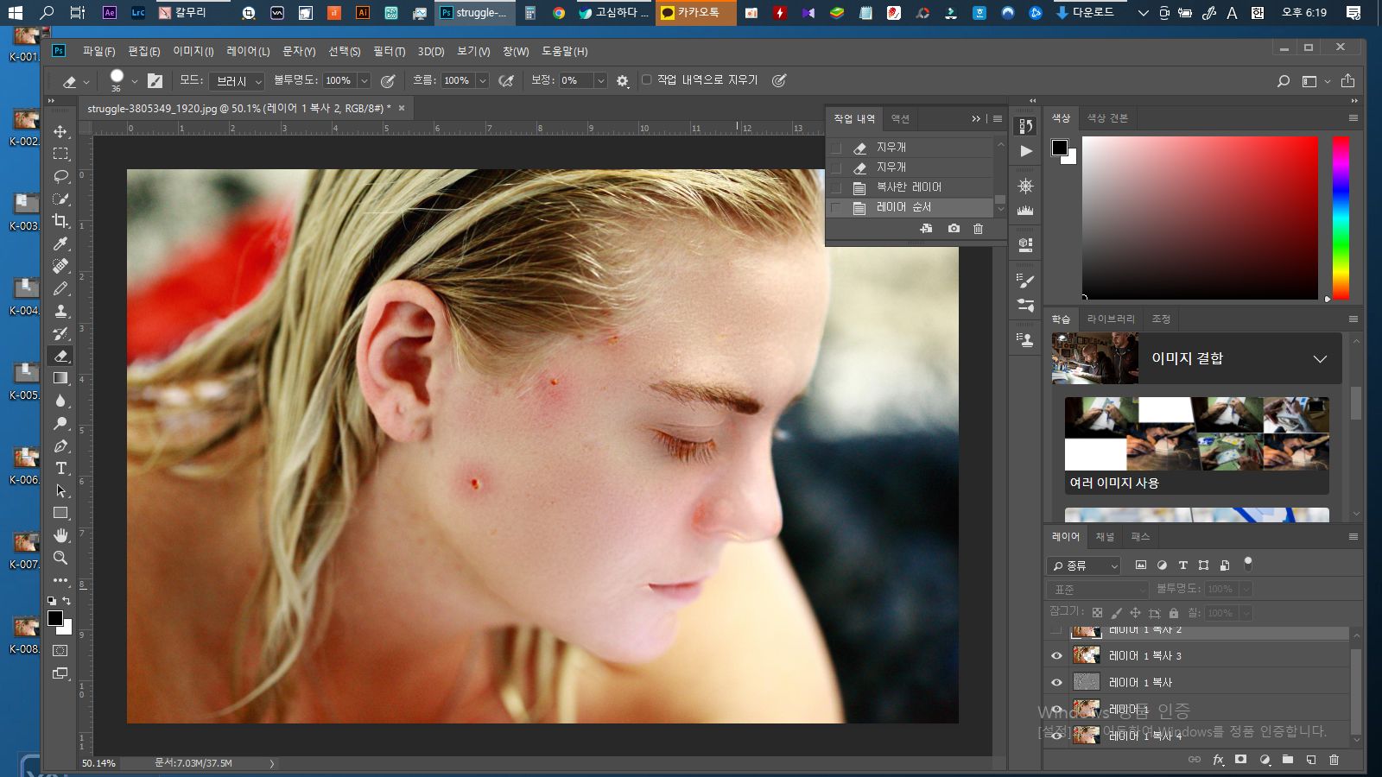
Task: Select the Zoom tool
Action: [x=60, y=558]
